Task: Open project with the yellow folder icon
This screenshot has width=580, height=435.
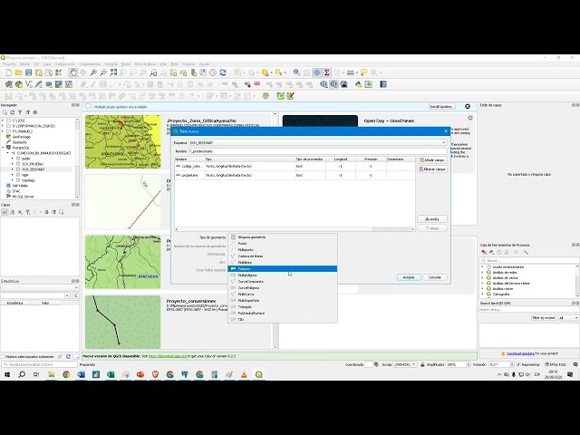Action: tap(18, 72)
